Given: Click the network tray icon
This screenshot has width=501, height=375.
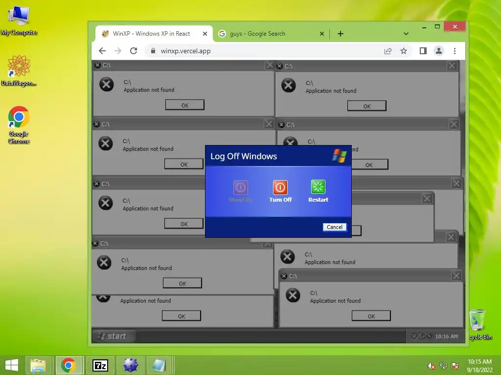Looking at the screenshot, I should point(443,366).
